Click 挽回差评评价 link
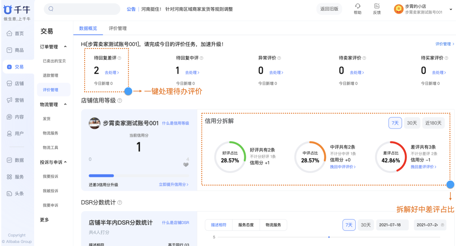The width and height of the screenshot is (456, 246). tap(423, 167)
